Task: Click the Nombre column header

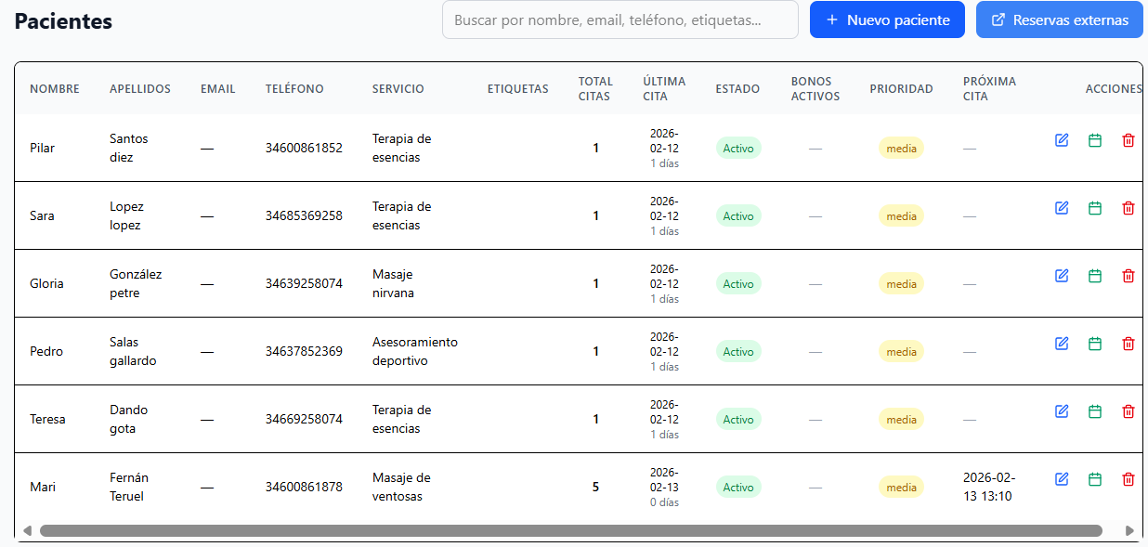Action: [55, 89]
